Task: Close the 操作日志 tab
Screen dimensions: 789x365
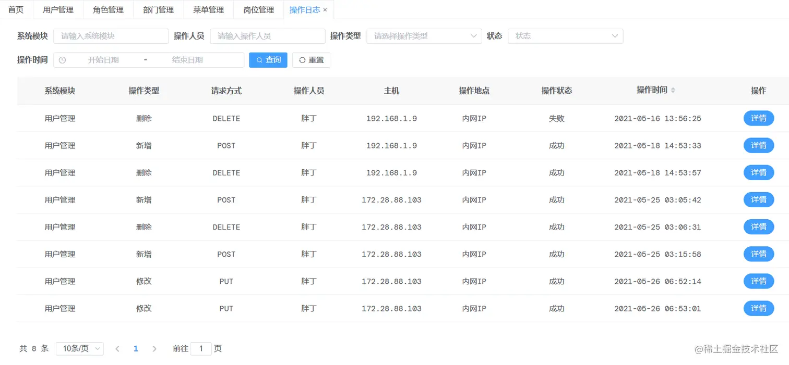Action: (325, 10)
